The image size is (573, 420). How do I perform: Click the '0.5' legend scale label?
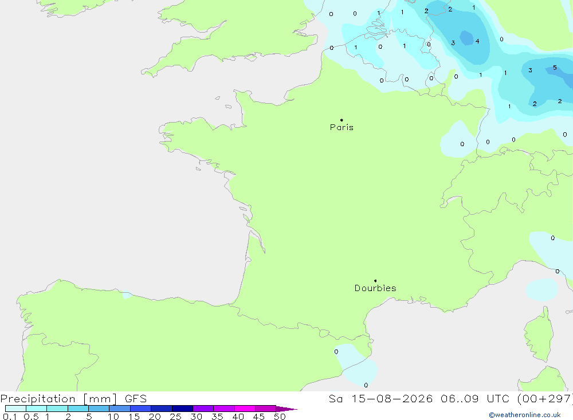[31, 417]
